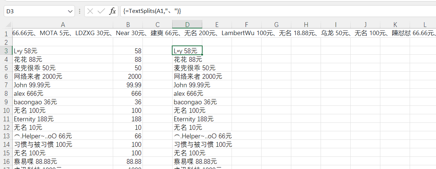This screenshot has height=169, width=436.
Task: Select column J header
Action: click(x=365, y=25)
